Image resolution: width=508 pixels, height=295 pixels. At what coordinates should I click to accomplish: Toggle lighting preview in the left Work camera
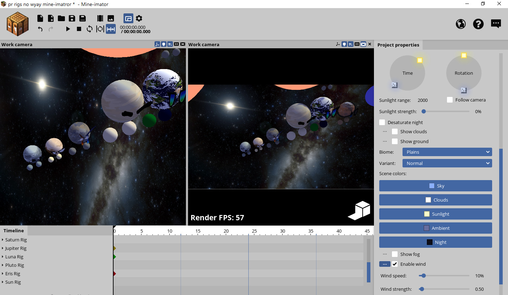(164, 44)
